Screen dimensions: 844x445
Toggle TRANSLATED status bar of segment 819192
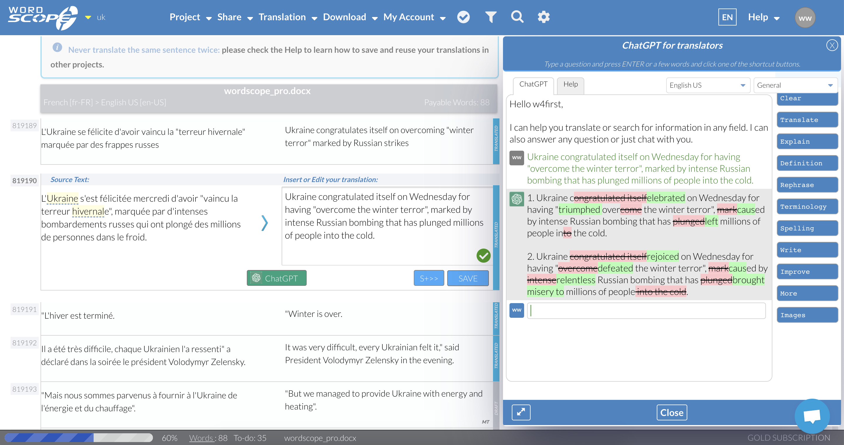pyautogui.click(x=496, y=358)
